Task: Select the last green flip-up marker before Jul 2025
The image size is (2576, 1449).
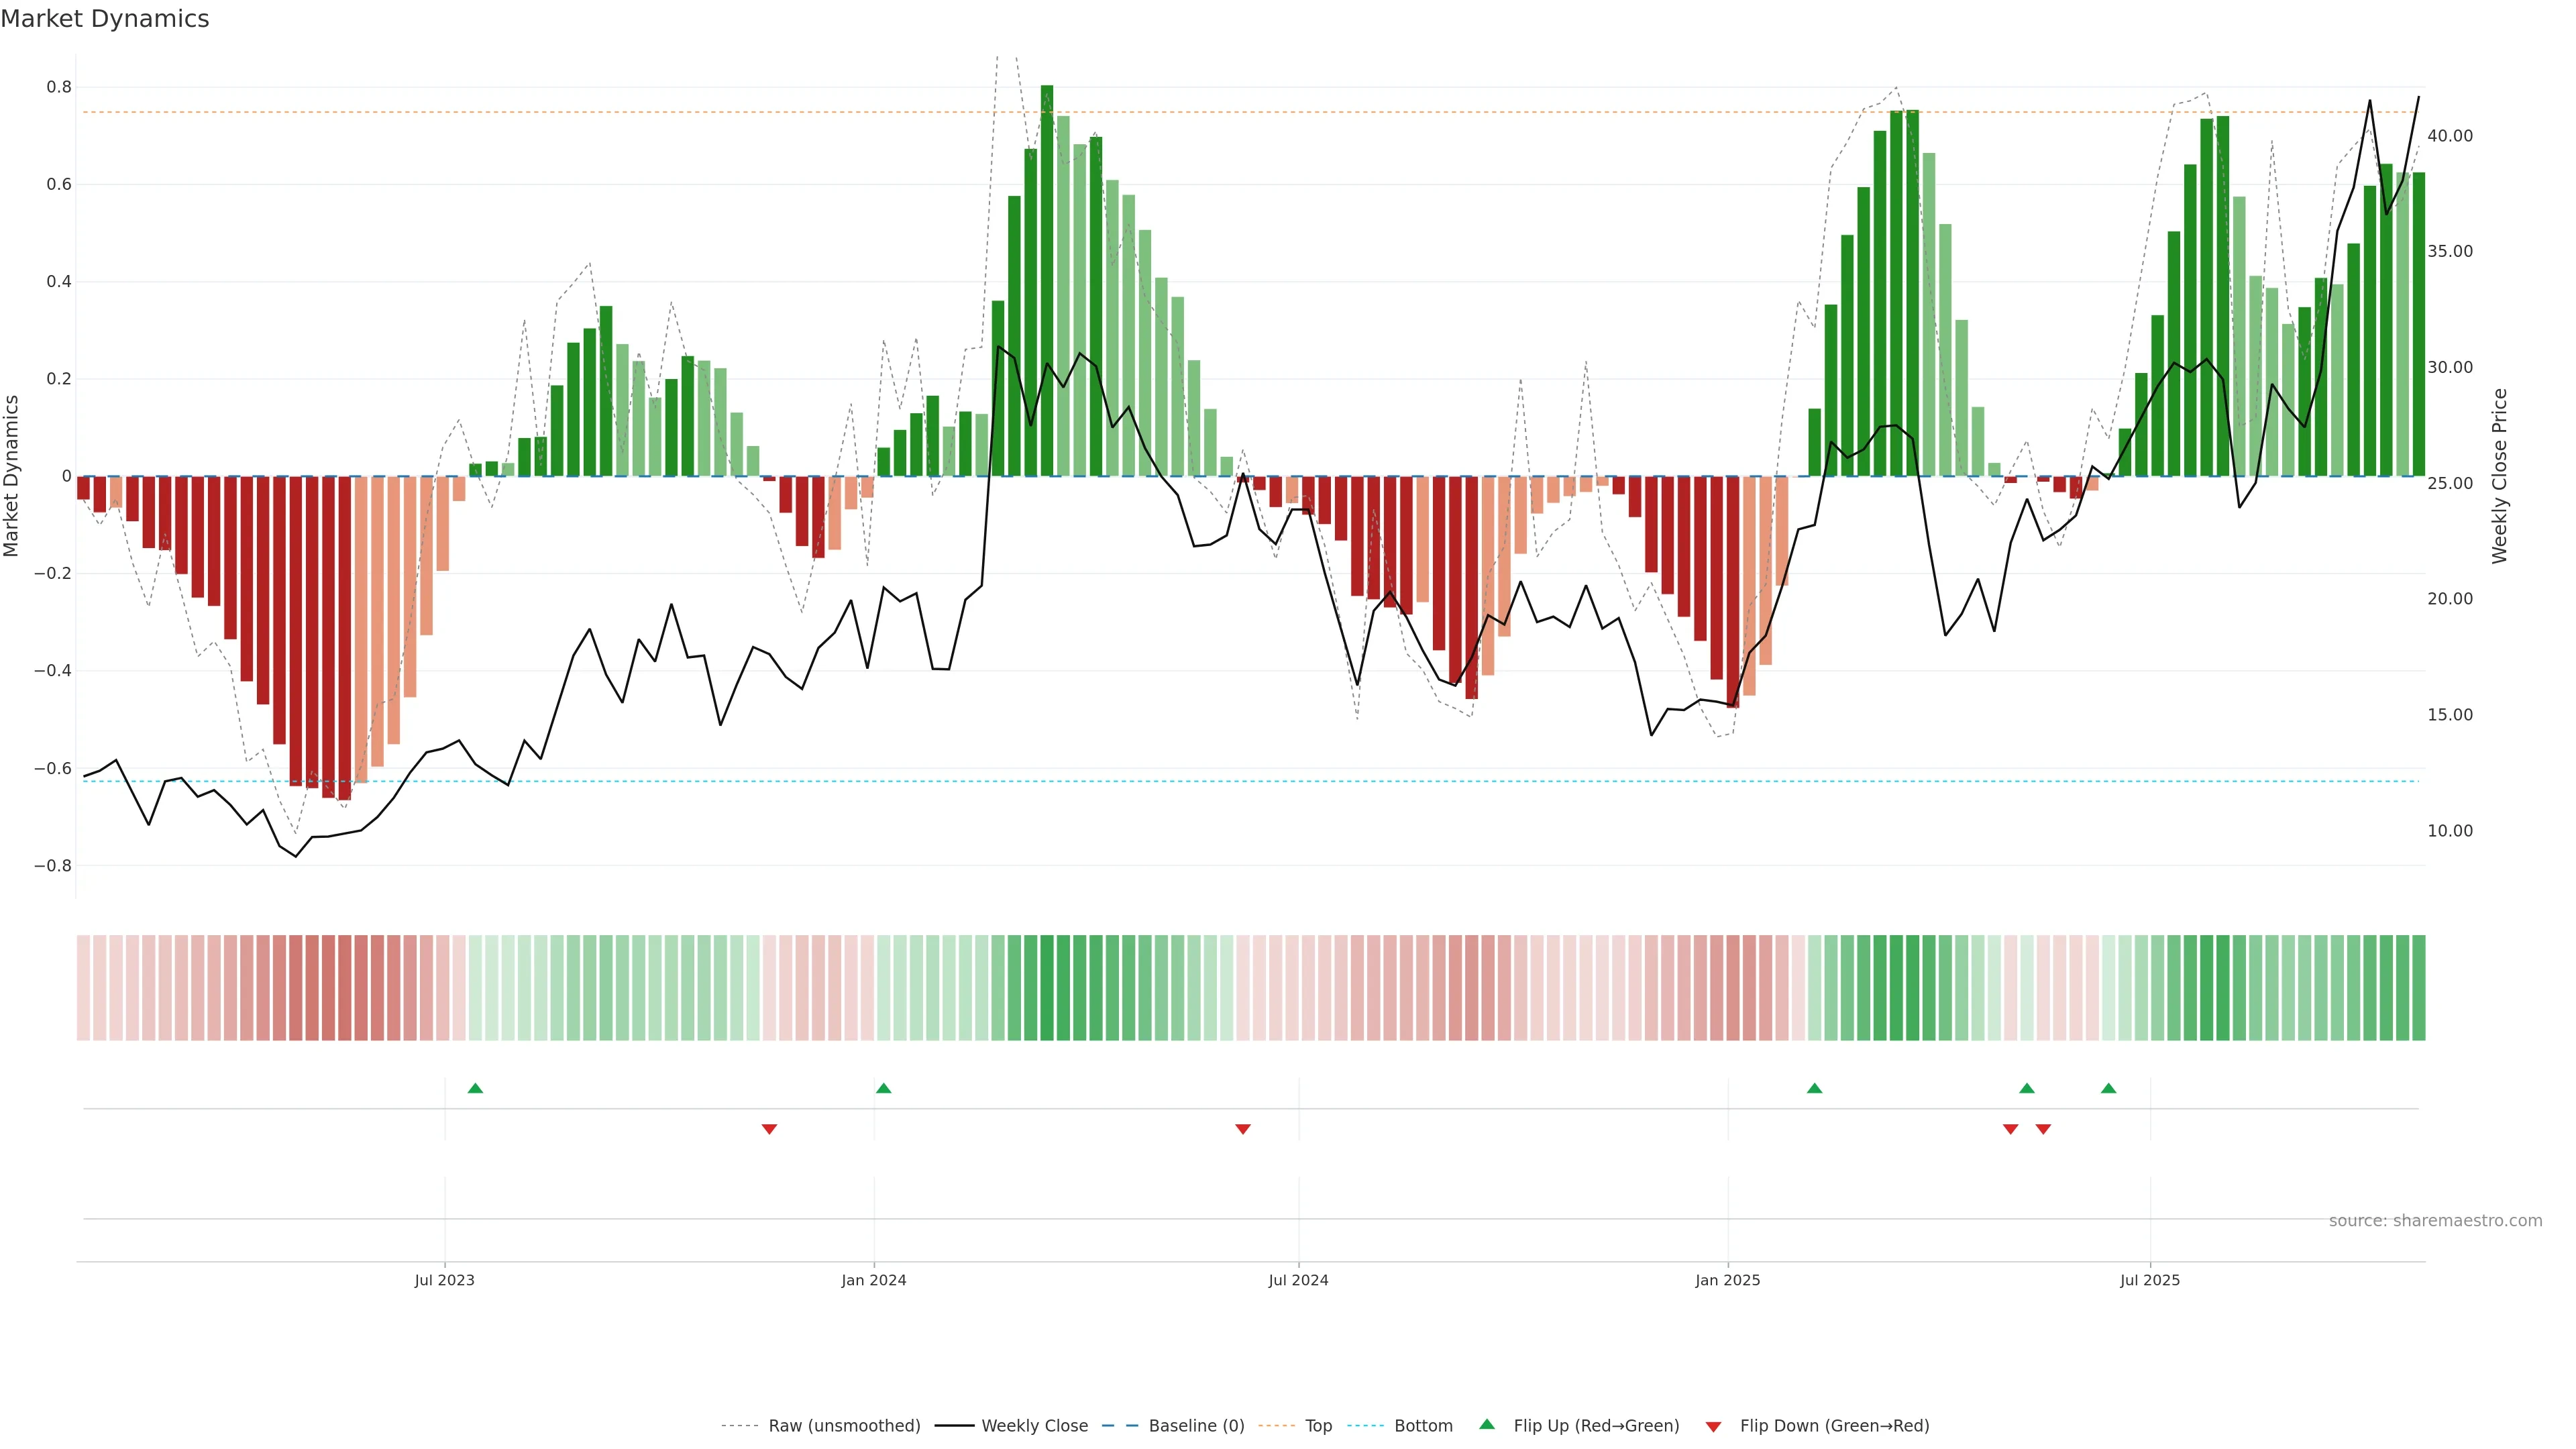Action: click(2108, 1088)
